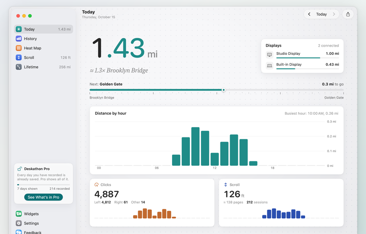Click the Today sun icon in sidebar

coord(19,29)
